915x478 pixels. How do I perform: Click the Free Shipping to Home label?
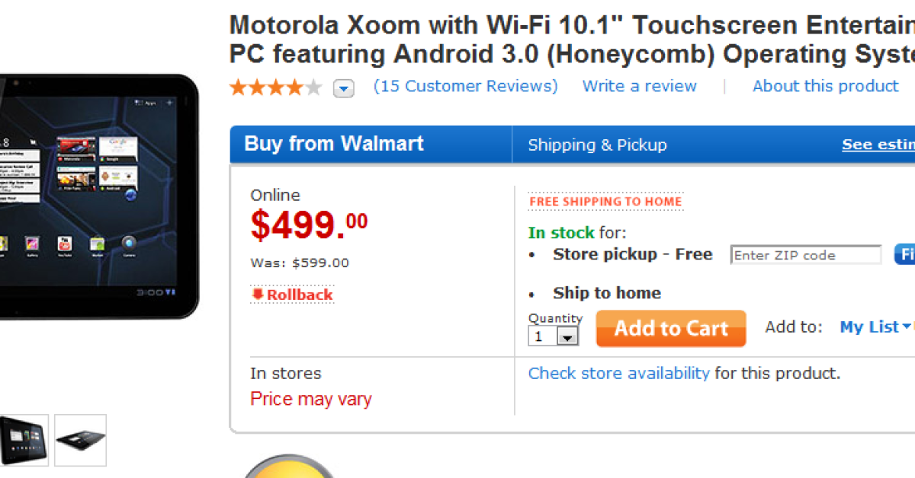pyautogui.click(x=605, y=202)
